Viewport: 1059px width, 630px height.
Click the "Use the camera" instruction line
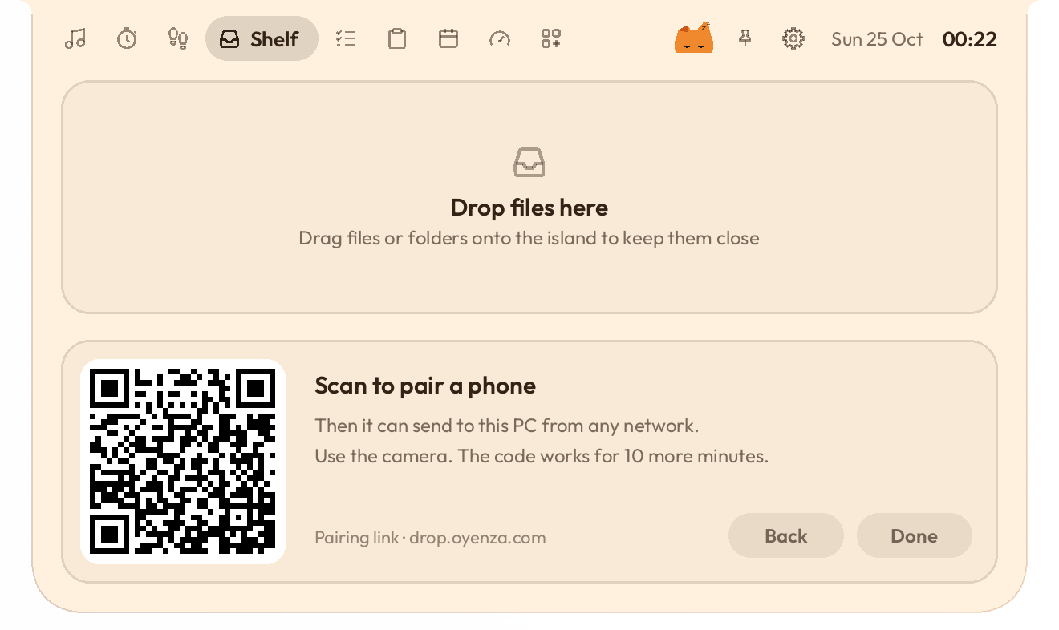point(542,456)
